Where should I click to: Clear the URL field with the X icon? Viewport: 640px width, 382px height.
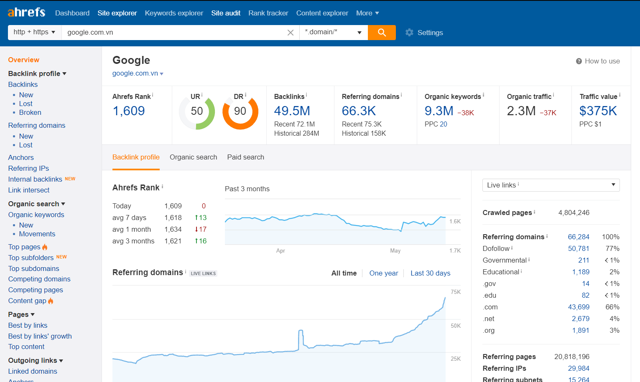click(x=291, y=33)
